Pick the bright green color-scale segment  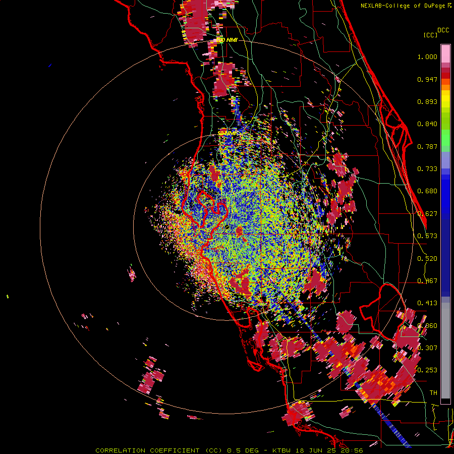click(x=445, y=138)
